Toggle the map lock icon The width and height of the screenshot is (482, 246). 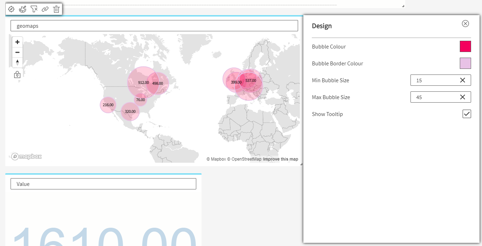17,75
